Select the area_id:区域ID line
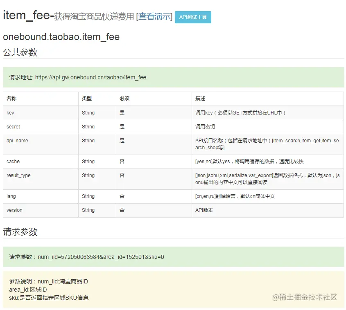Image resolution: width=346 pixels, height=310 pixels. coord(28,290)
